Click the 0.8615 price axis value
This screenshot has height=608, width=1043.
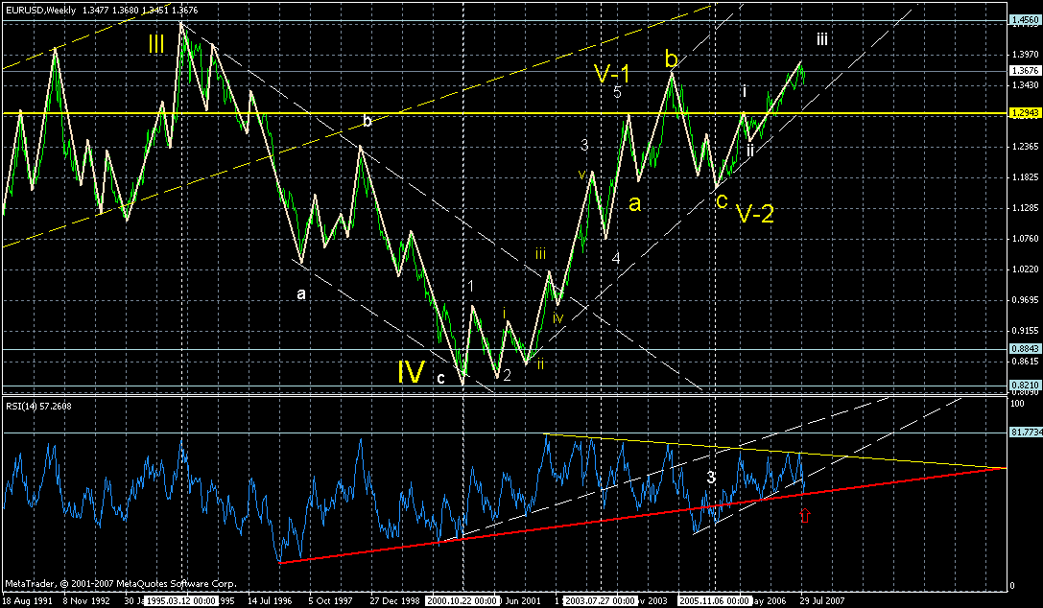(1025, 361)
